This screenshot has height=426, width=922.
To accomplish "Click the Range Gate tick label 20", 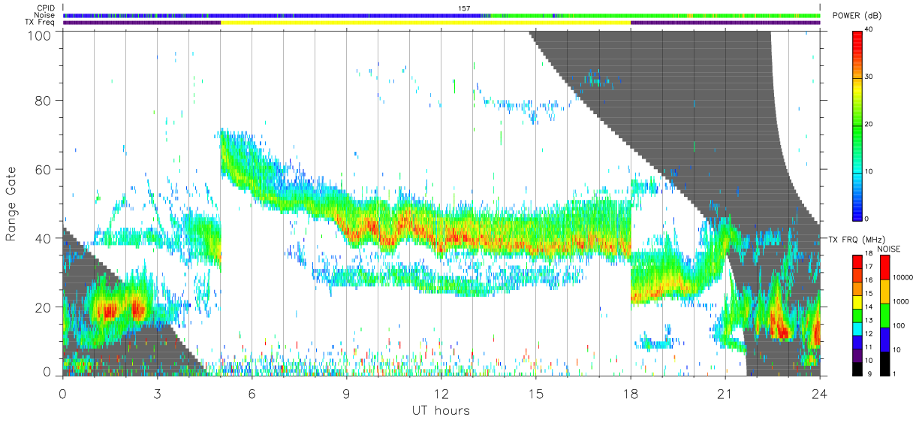I will (x=44, y=307).
